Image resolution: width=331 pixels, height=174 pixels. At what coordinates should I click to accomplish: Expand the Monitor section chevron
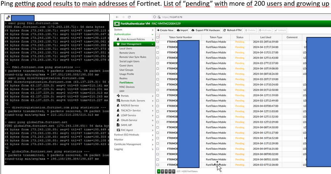click(x=152, y=140)
